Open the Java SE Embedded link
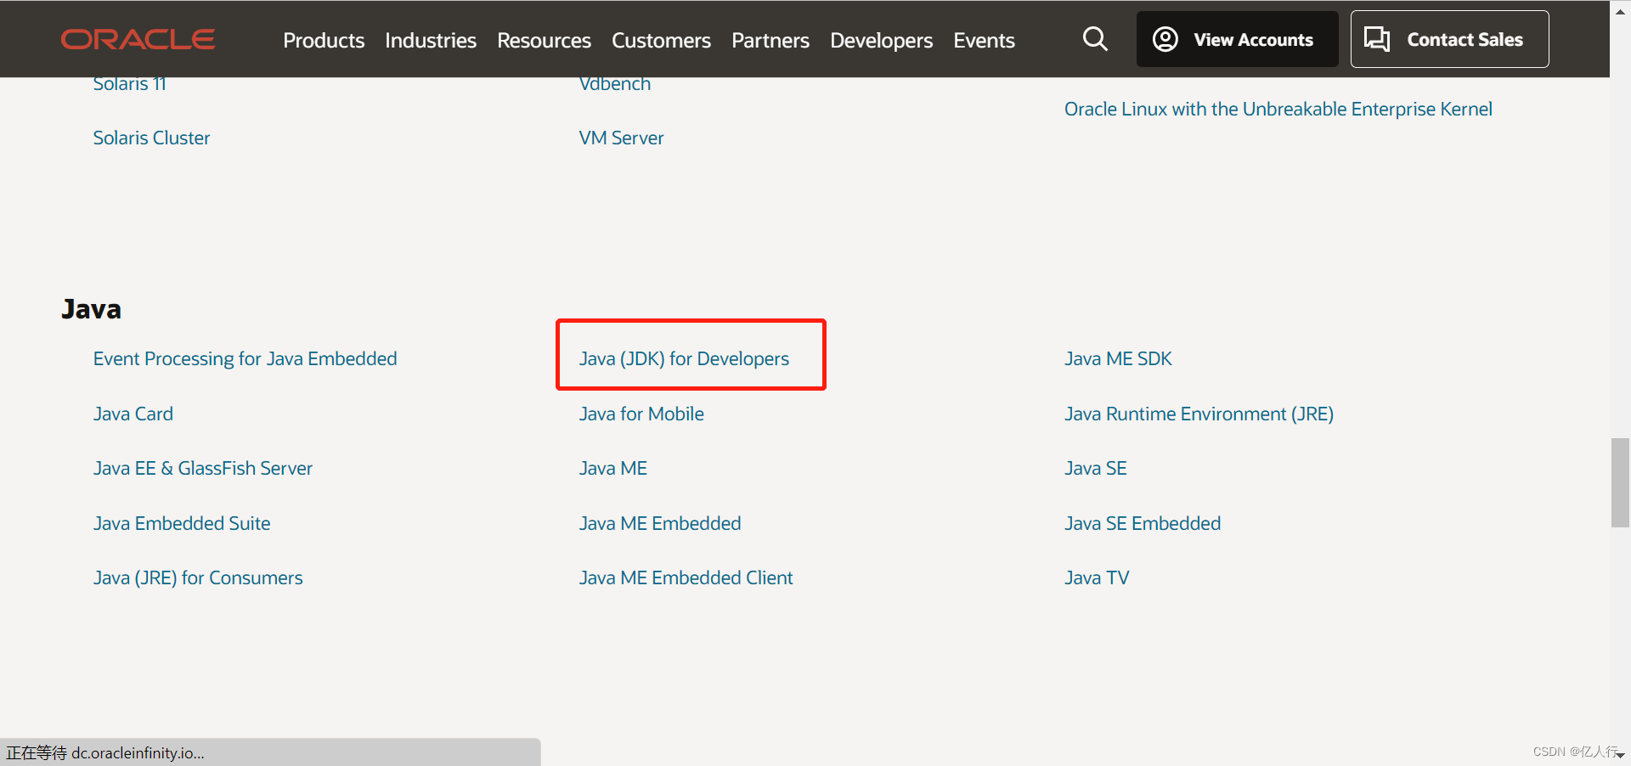This screenshot has width=1631, height=766. (1143, 523)
